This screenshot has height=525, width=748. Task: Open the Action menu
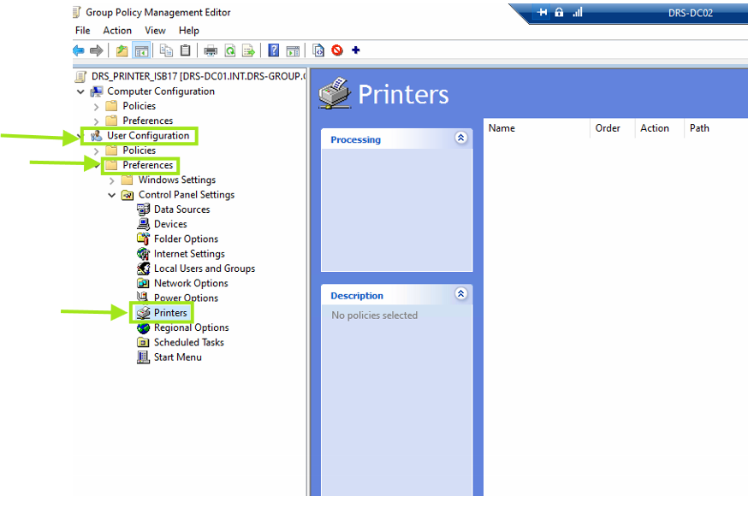117,31
